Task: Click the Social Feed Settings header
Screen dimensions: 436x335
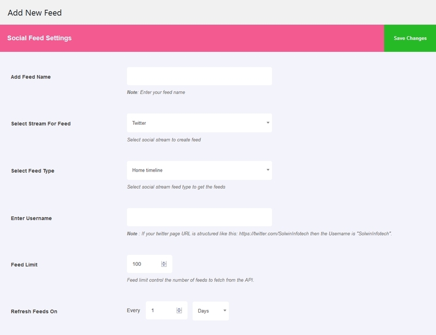Action: tap(39, 39)
